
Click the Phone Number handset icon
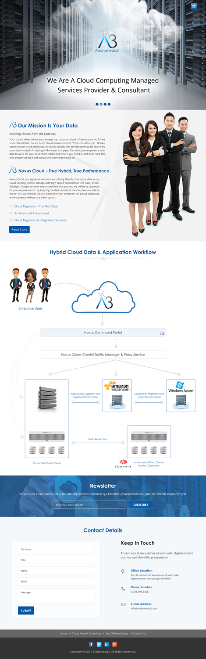click(123, 588)
